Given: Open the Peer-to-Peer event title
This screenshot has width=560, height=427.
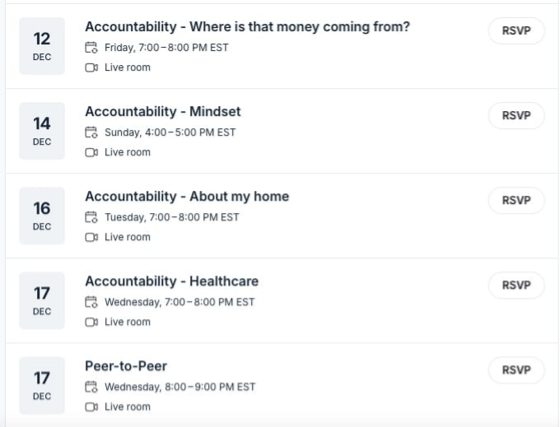Looking at the screenshot, I should click(126, 366).
